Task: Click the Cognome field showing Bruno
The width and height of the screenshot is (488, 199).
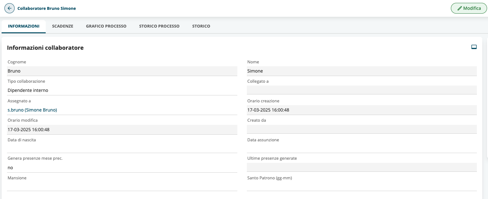Action: pyautogui.click(x=122, y=71)
